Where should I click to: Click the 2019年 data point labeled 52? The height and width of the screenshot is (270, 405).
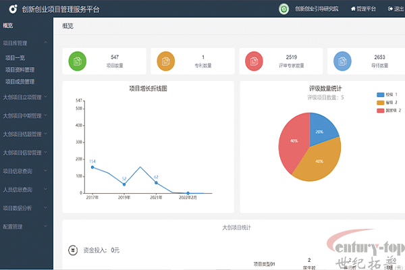(x=124, y=184)
